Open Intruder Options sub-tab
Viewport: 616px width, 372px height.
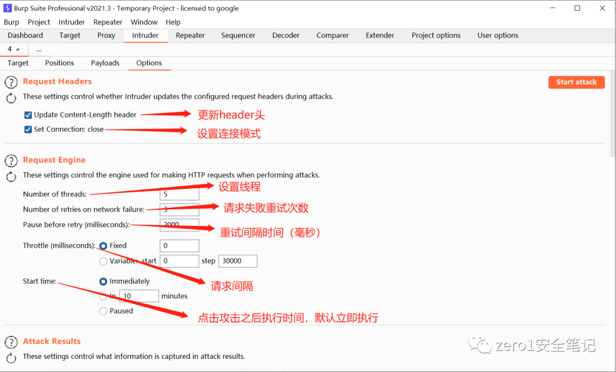pyautogui.click(x=149, y=63)
